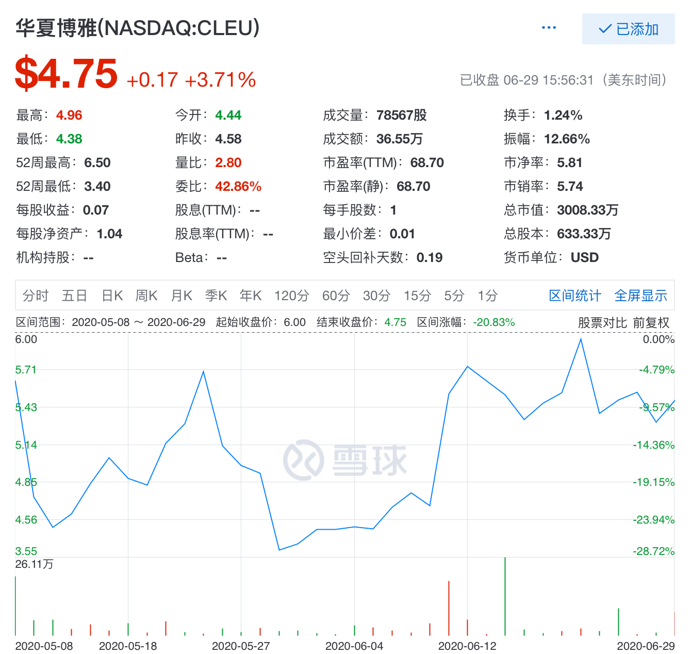Open 区间统计 interval statistics link

575,296
